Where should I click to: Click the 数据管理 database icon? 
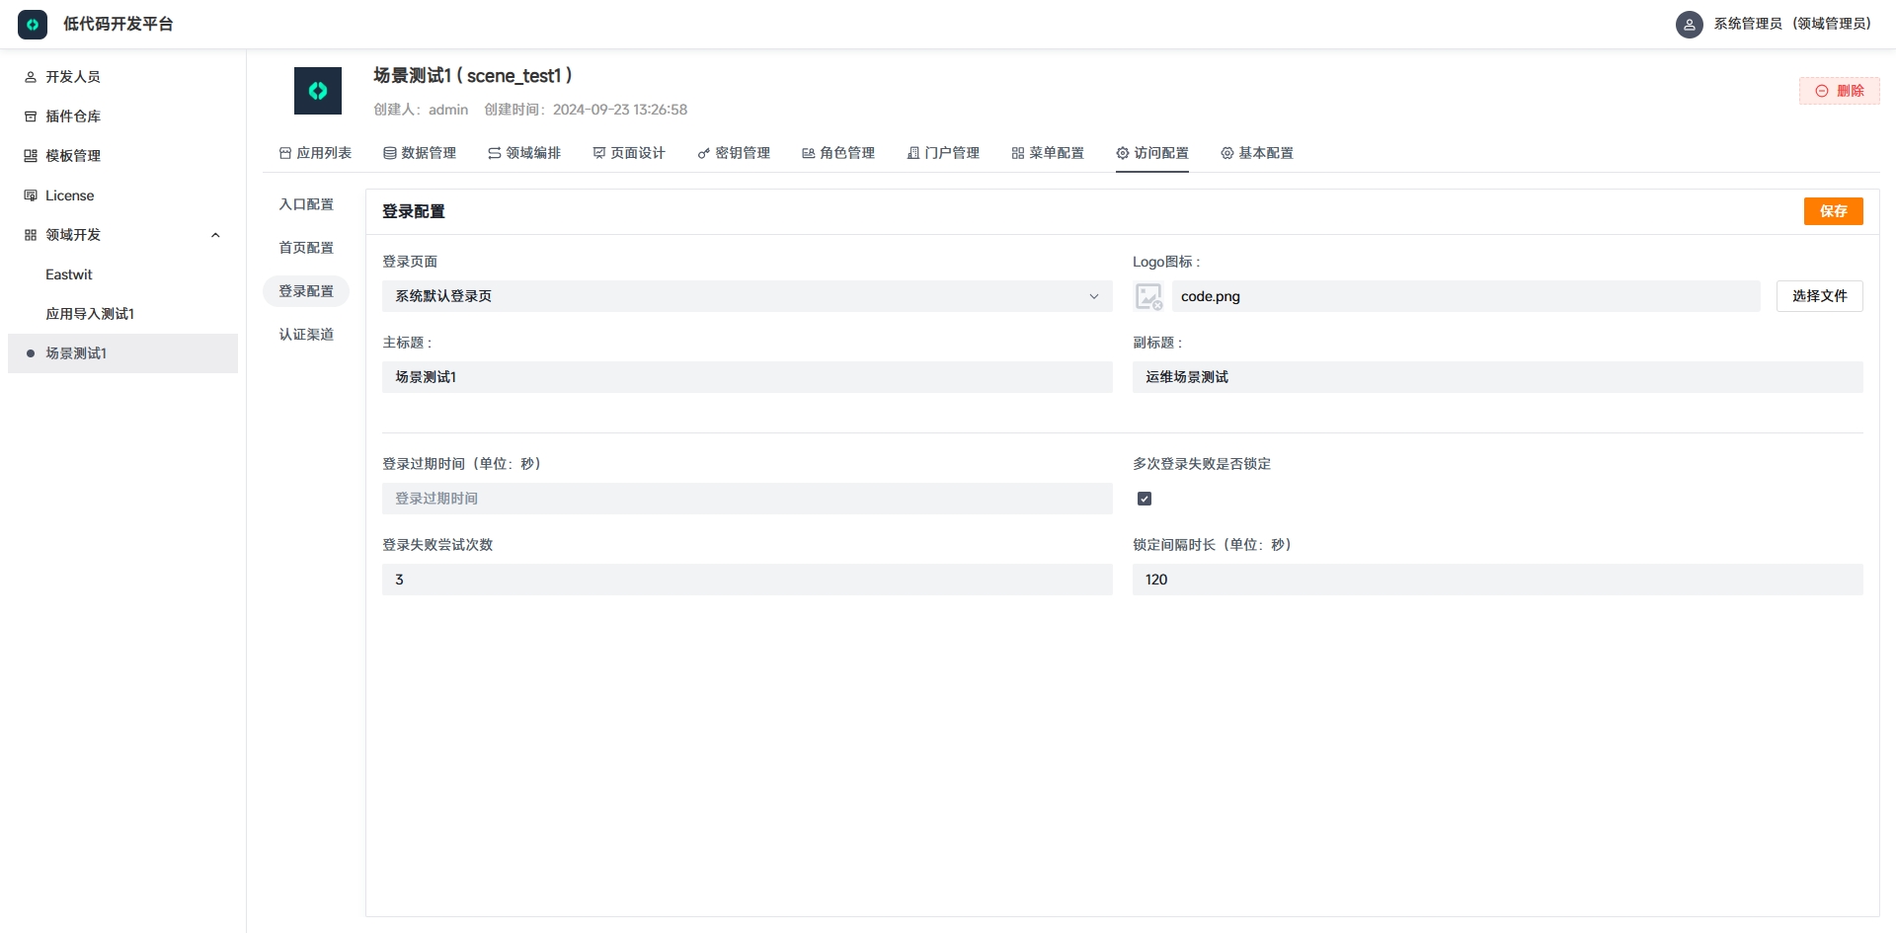(390, 153)
